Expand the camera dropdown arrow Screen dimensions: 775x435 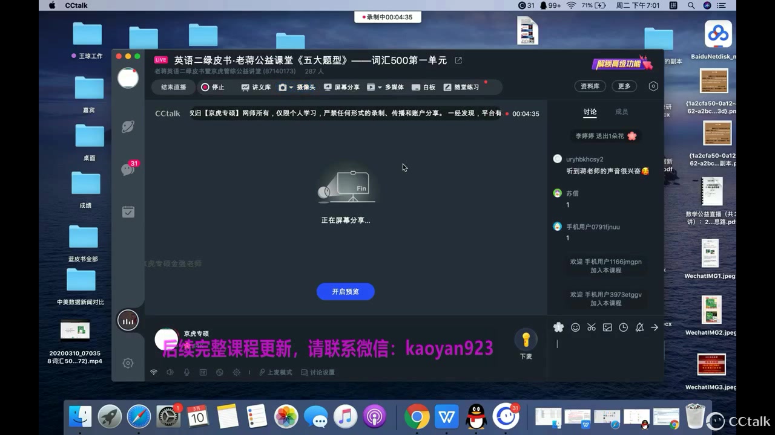291,88
